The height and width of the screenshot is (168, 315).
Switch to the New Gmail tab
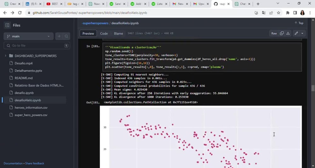point(180,4)
